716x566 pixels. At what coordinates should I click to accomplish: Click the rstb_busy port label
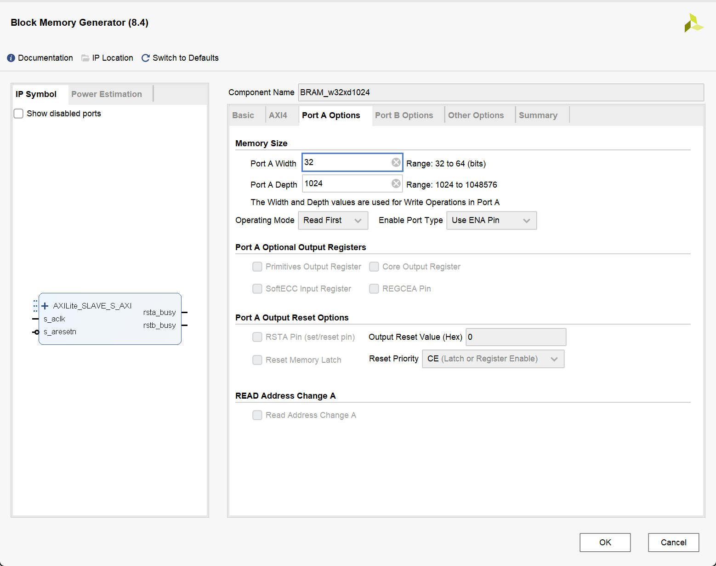tap(159, 325)
